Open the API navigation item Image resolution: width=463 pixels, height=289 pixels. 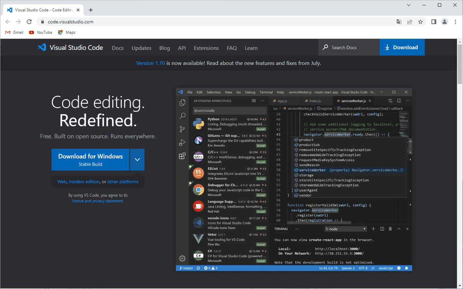click(182, 48)
